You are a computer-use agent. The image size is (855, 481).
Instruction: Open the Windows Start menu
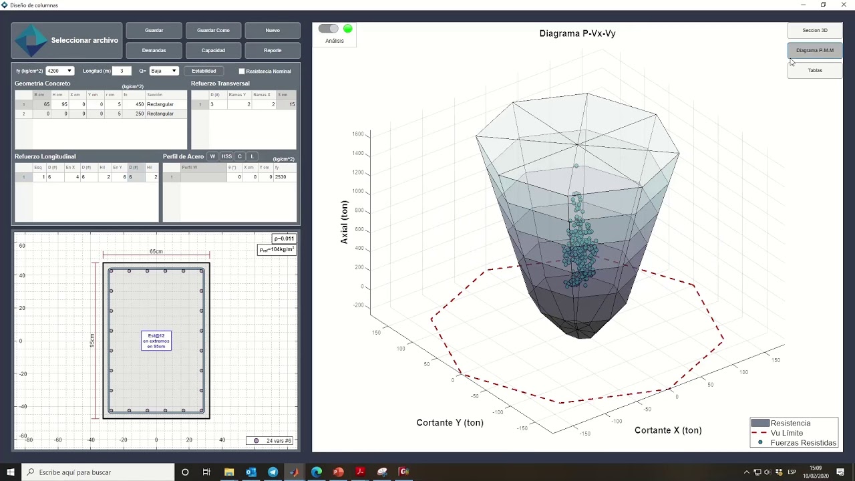click(11, 472)
